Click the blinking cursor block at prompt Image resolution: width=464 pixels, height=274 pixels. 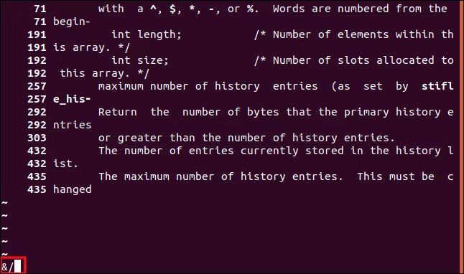pyautogui.click(x=18, y=265)
